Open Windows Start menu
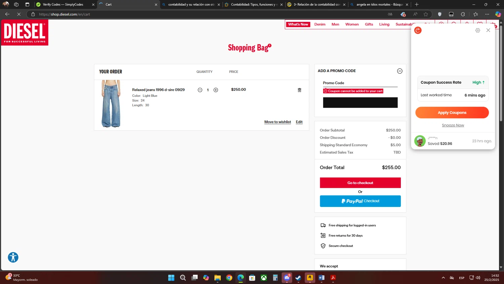Viewport: 504px width, 284px height. 171,278
